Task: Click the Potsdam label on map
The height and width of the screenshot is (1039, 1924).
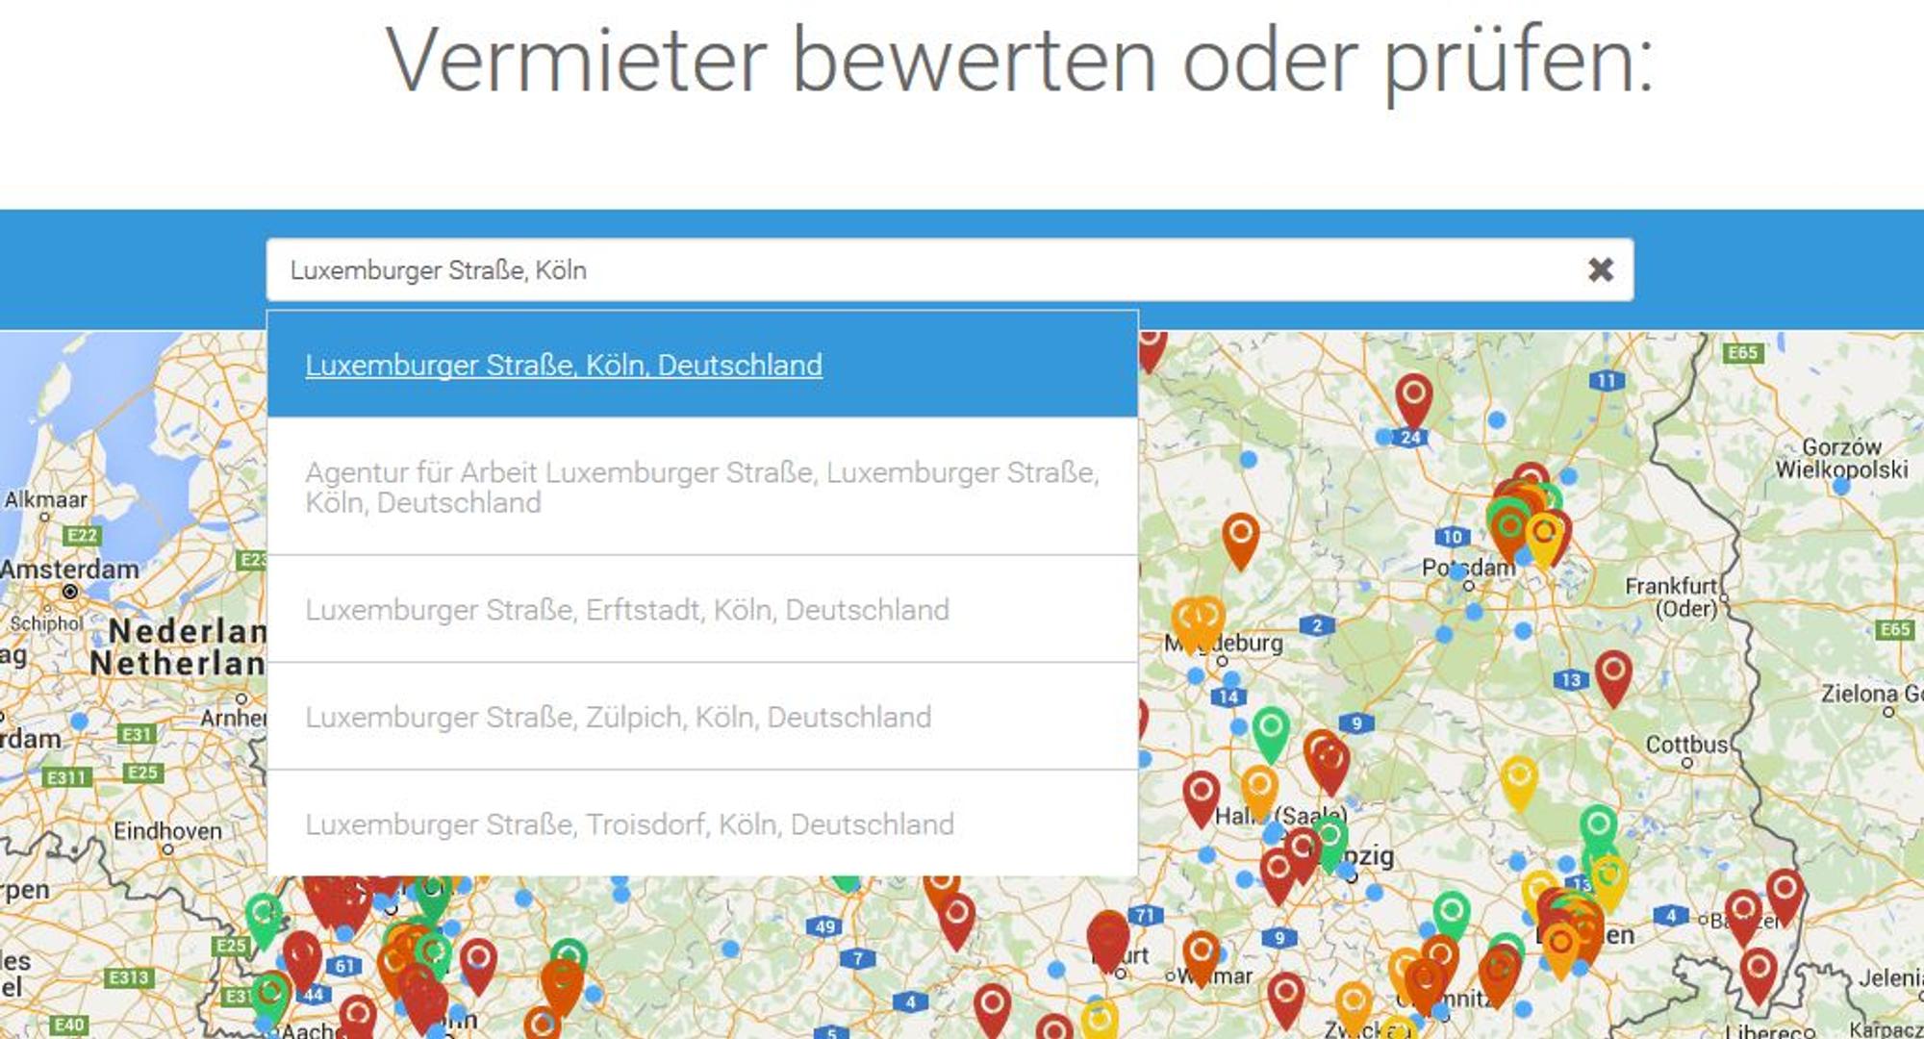Action: 1468,568
